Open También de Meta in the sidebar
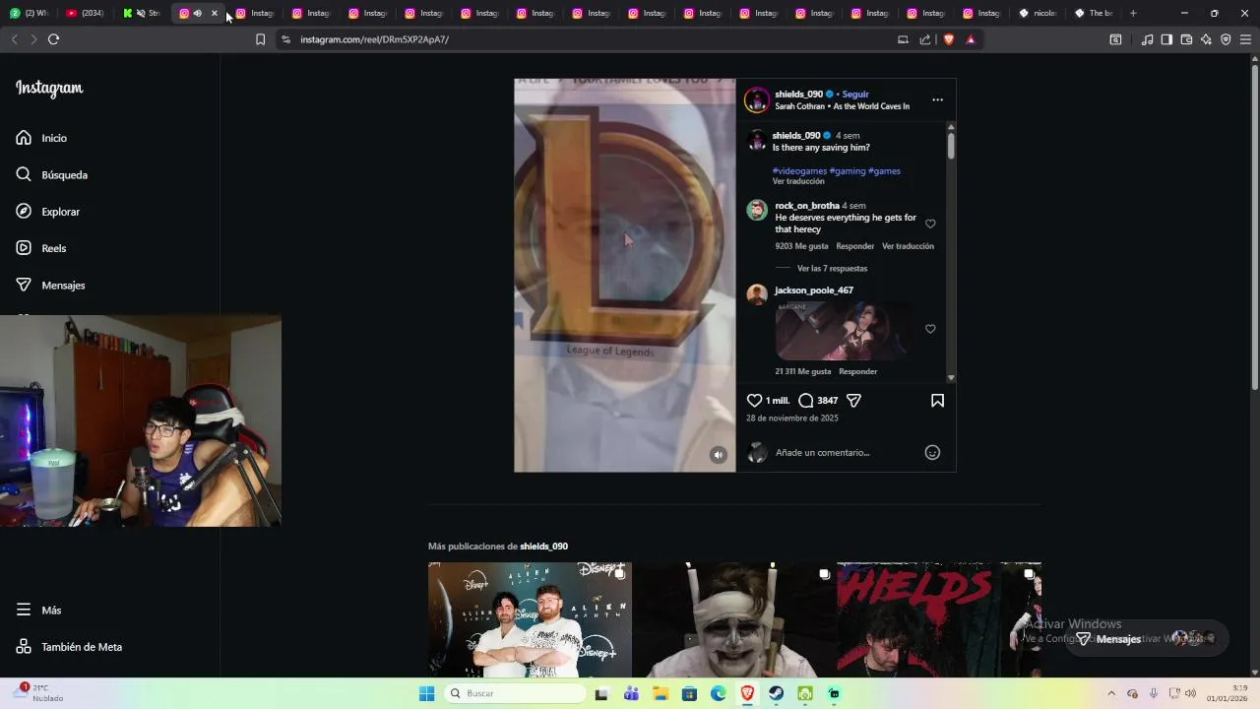The height and width of the screenshot is (709, 1260). click(69, 647)
